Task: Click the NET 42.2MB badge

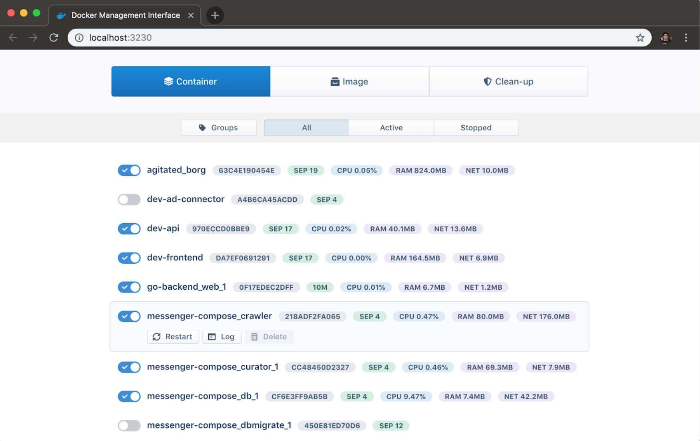Action: [x=526, y=397]
